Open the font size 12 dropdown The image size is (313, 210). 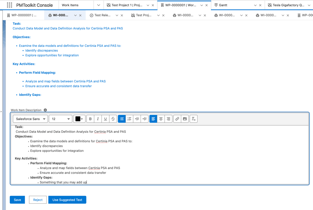(60, 119)
